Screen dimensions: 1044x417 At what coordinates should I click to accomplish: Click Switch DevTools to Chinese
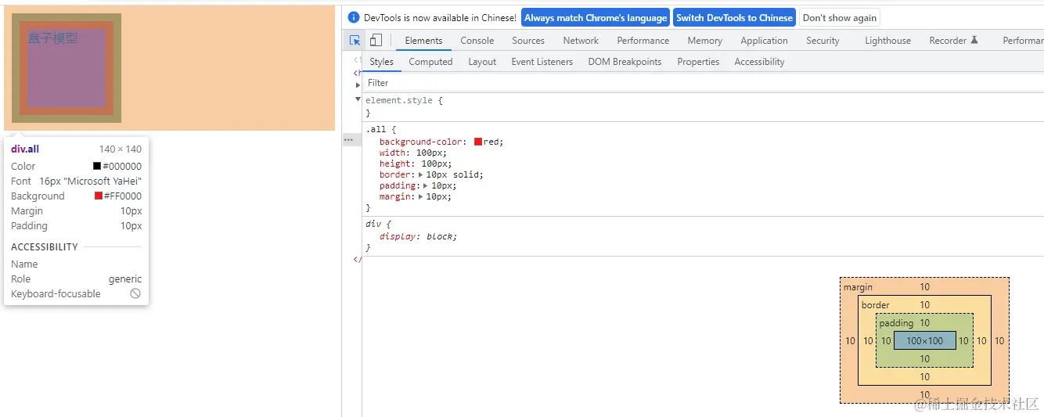(734, 18)
